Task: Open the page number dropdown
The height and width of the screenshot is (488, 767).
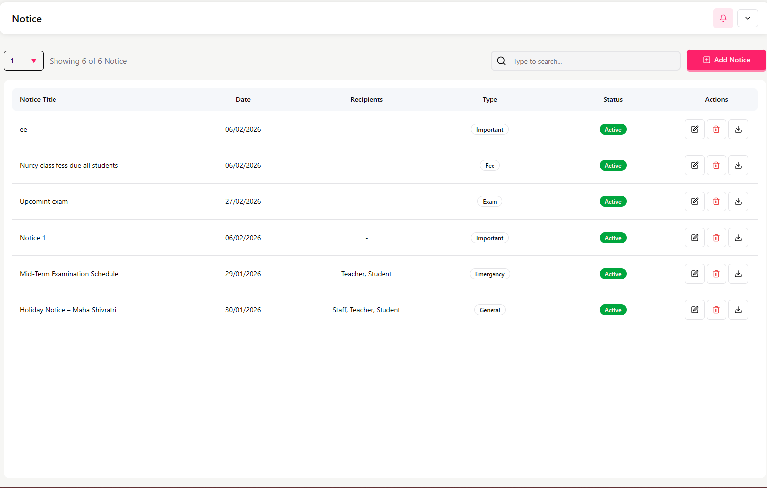Action: point(24,61)
